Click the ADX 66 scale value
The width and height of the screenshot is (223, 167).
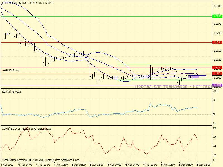(x=215, y=137)
